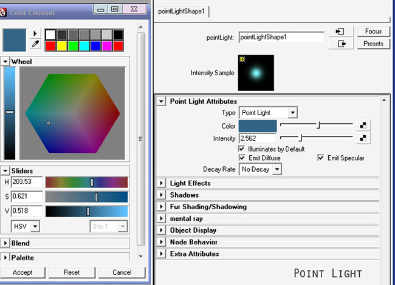This screenshot has width=395, height=285.
Task: Select the yellow swatch
Action: pos(62,46)
